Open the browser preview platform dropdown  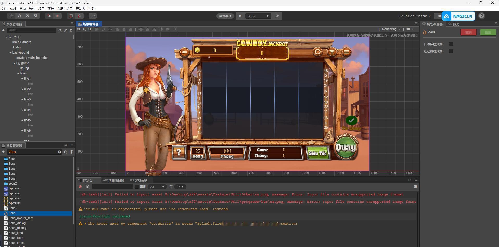click(225, 16)
